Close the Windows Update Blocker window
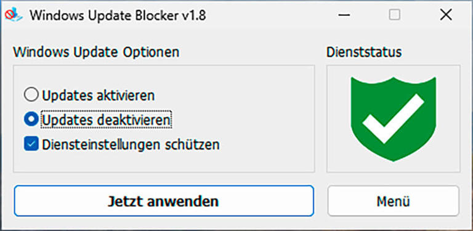Image resolution: width=473 pixels, height=231 pixels. (x=445, y=15)
